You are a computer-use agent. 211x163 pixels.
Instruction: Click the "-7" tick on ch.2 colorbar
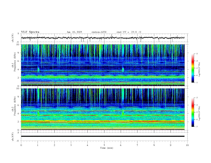196,127
